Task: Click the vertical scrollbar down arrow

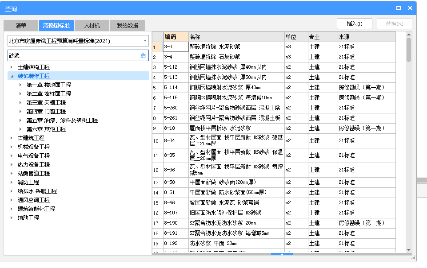Action: (409, 249)
